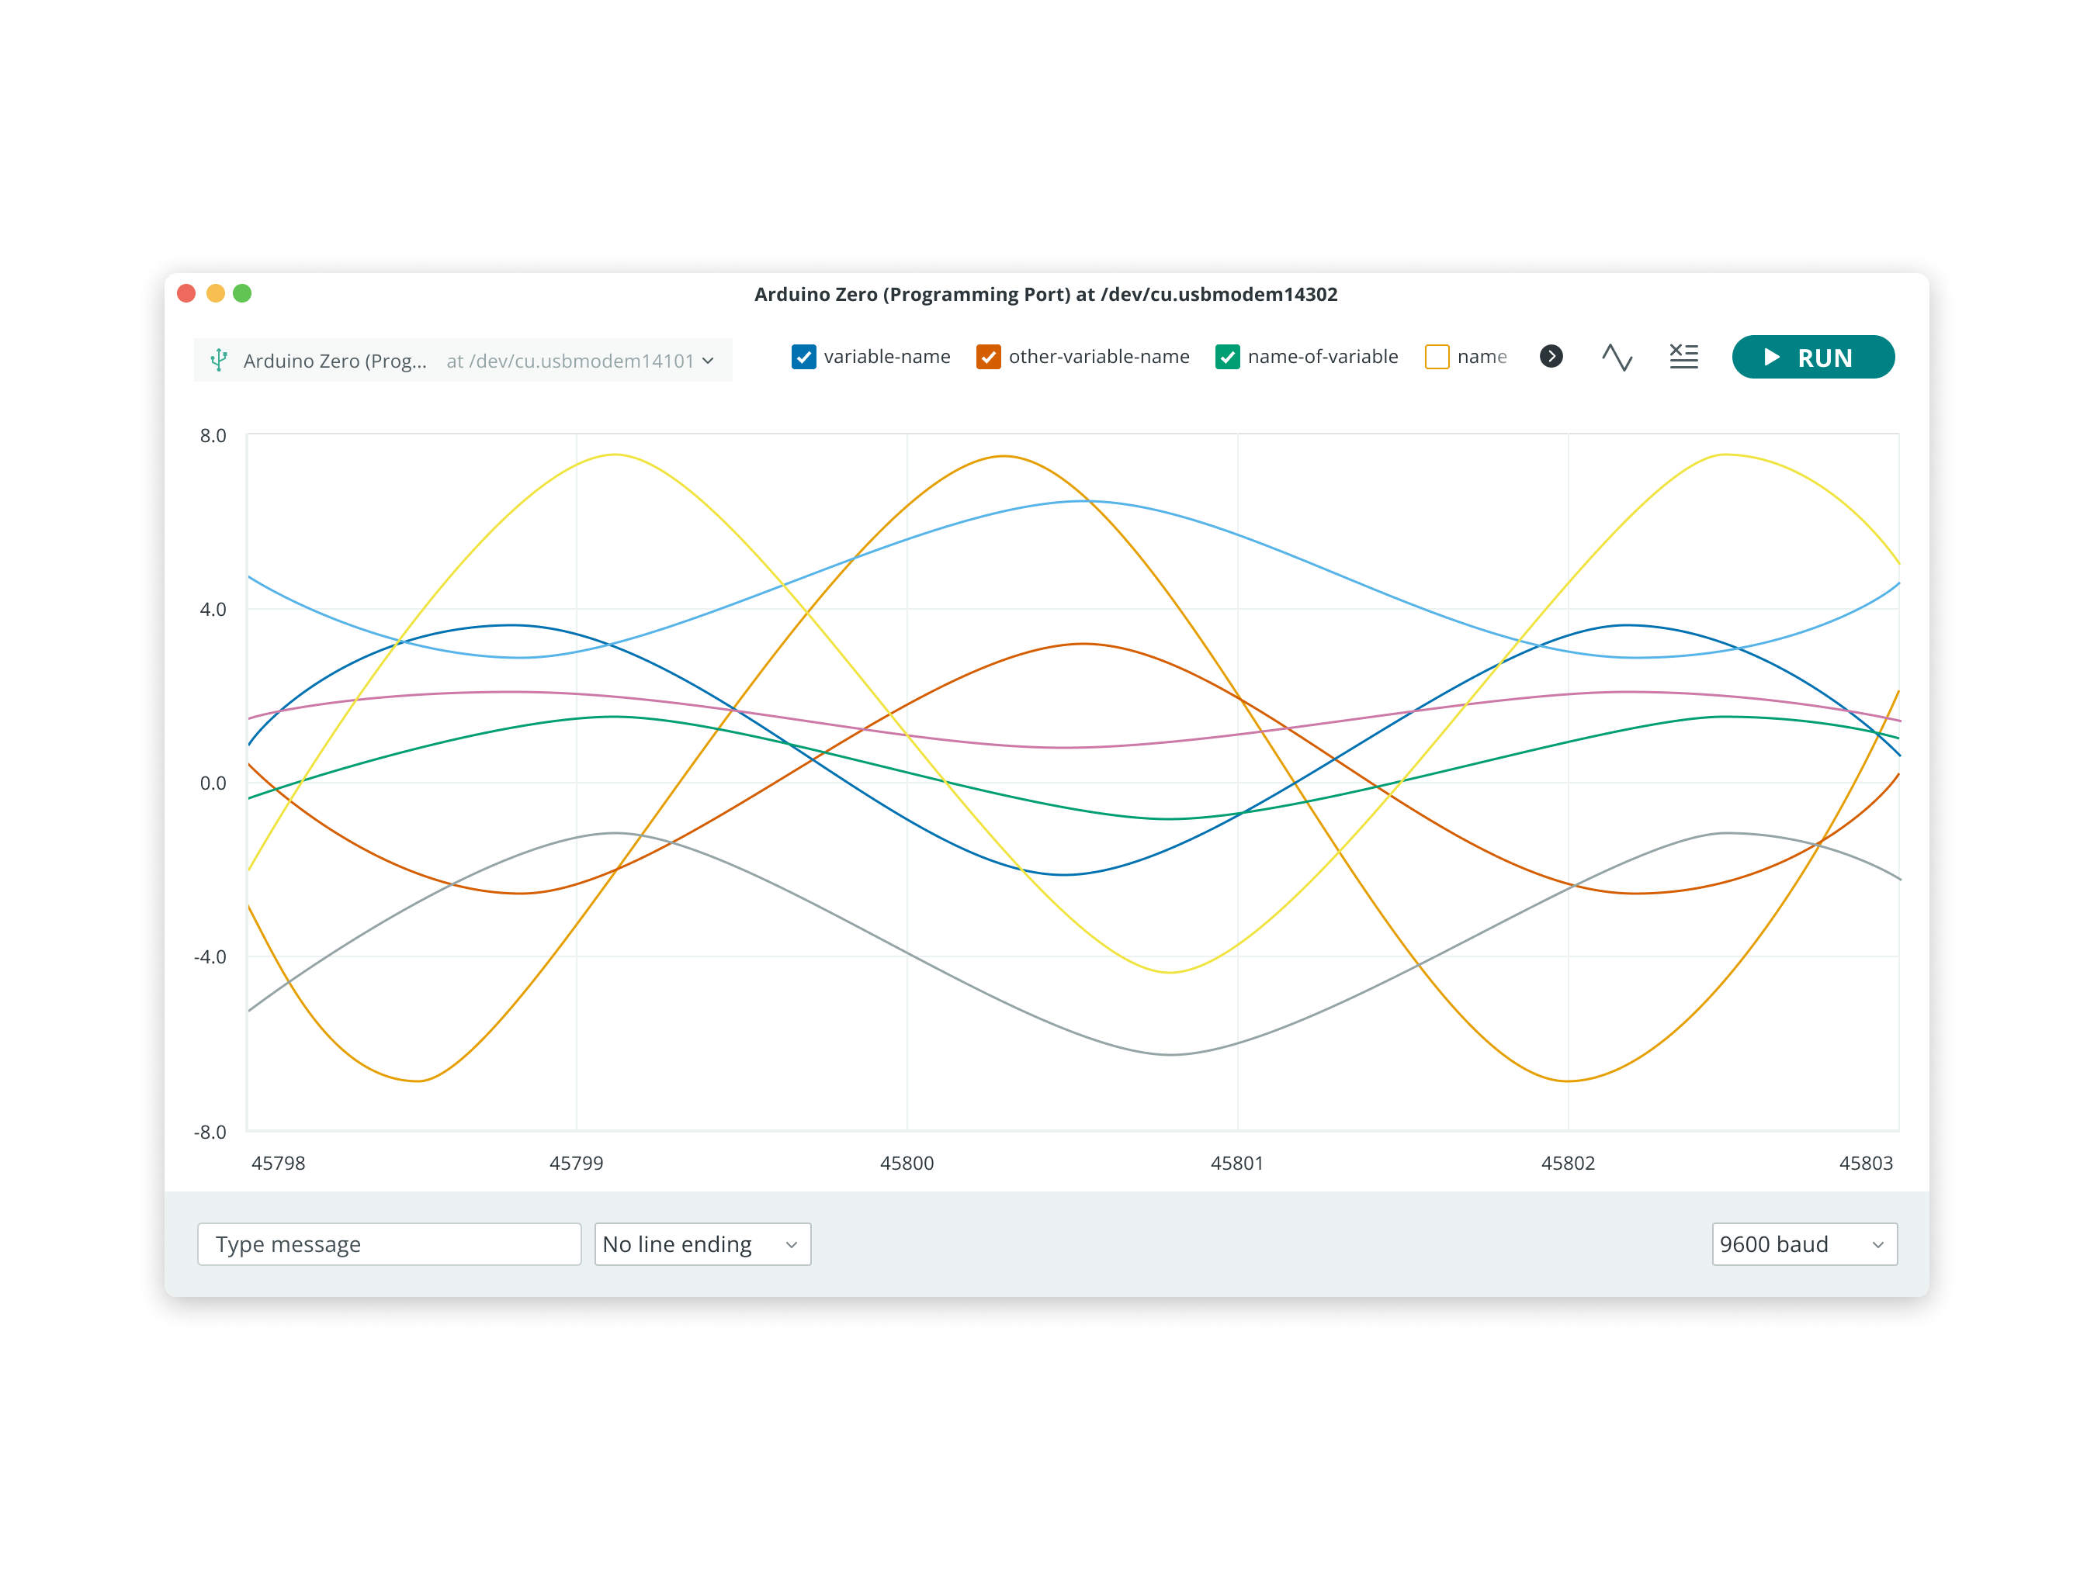Click the USB board connection icon
The height and width of the screenshot is (1570, 2094).
[219, 360]
